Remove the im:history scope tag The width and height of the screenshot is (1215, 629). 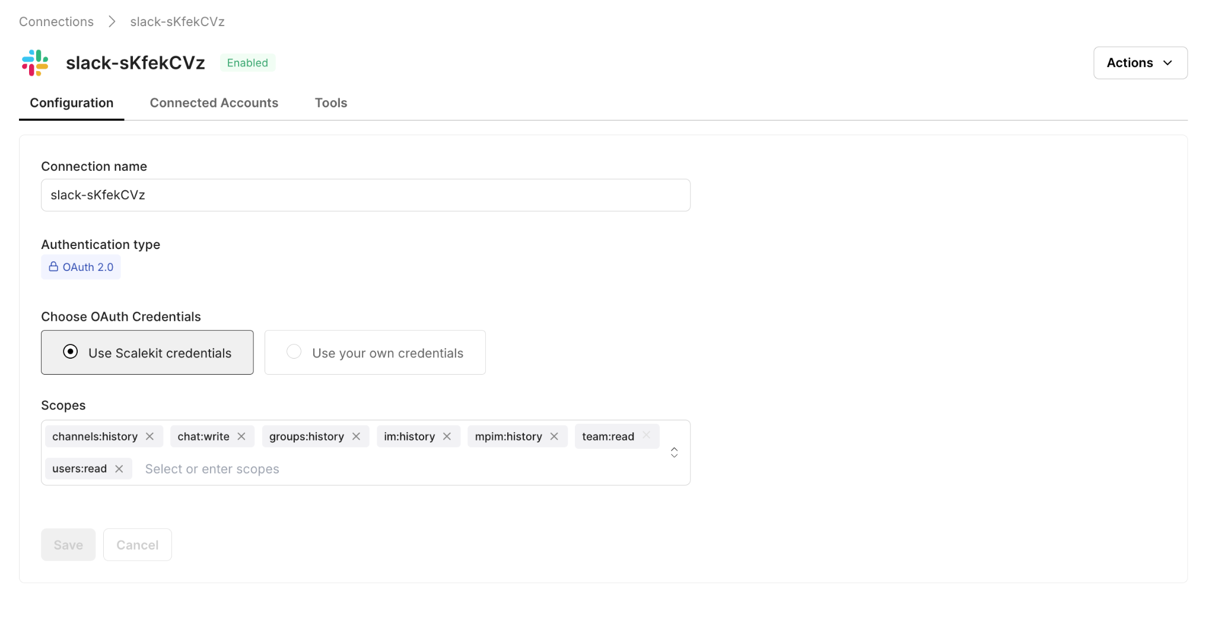click(x=447, y=436)
